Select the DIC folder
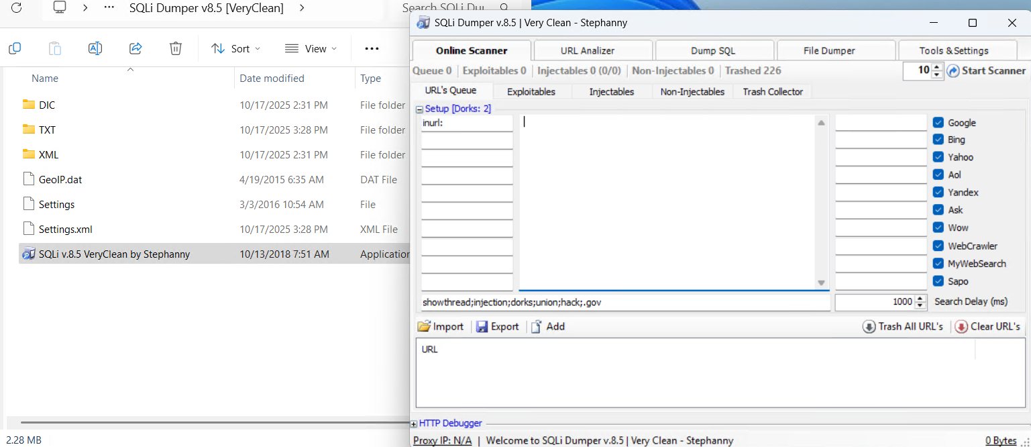 tap(47, 105)
